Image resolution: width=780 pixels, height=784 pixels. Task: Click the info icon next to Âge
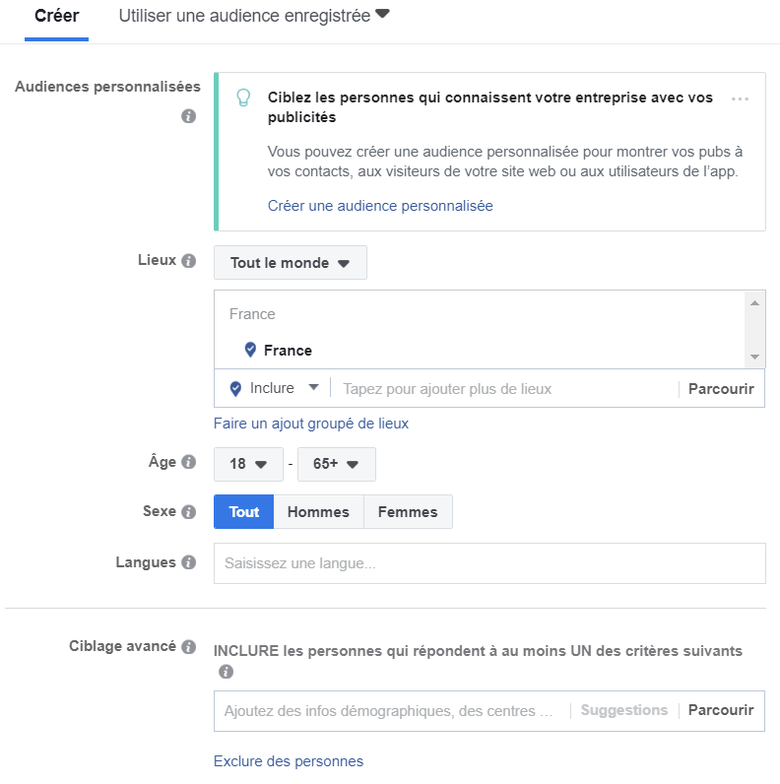pos(189,463)
